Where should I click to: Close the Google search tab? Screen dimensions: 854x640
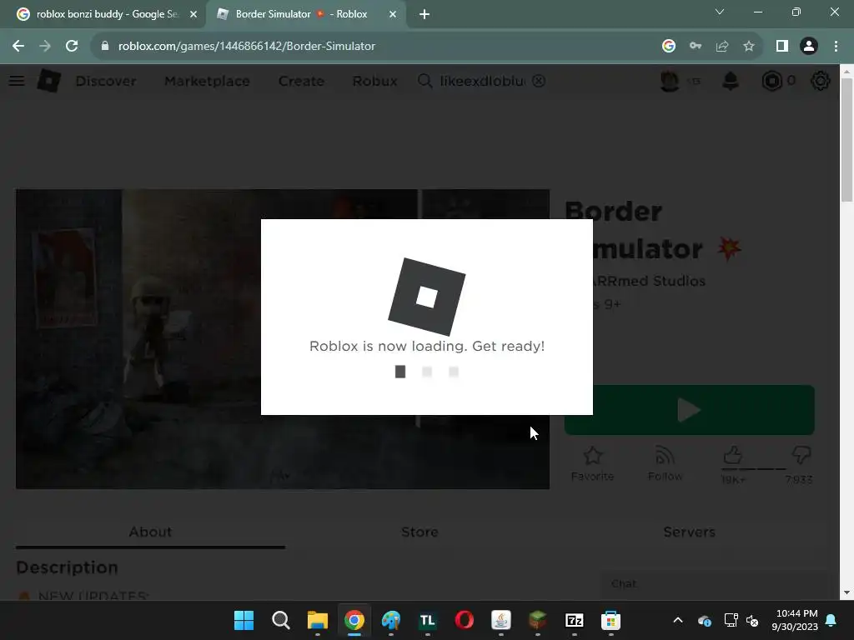tap(193, 14)
